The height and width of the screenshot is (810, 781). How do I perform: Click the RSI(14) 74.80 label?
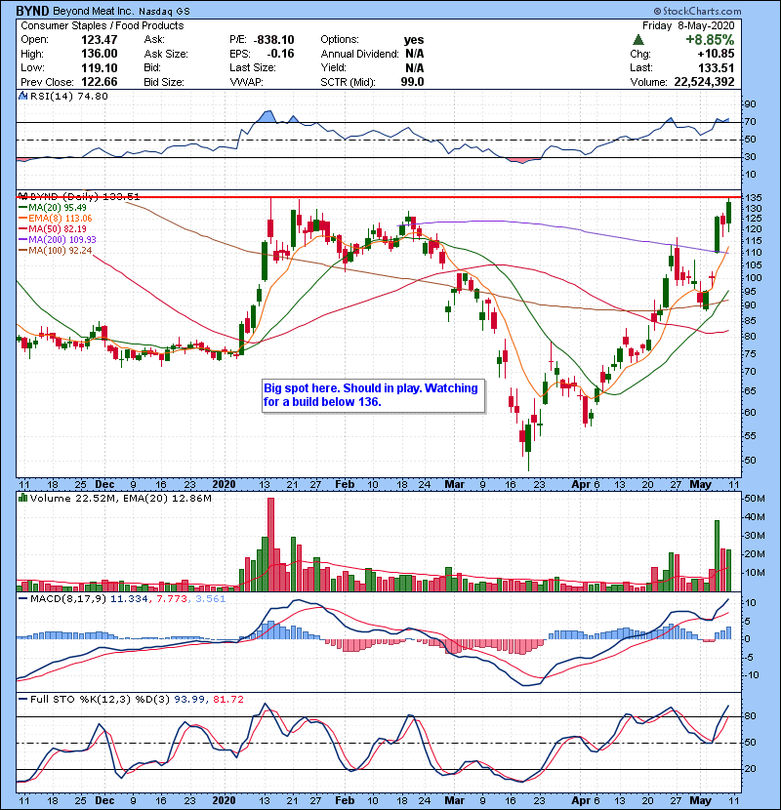pyautogui.click(x=68, y=96)
